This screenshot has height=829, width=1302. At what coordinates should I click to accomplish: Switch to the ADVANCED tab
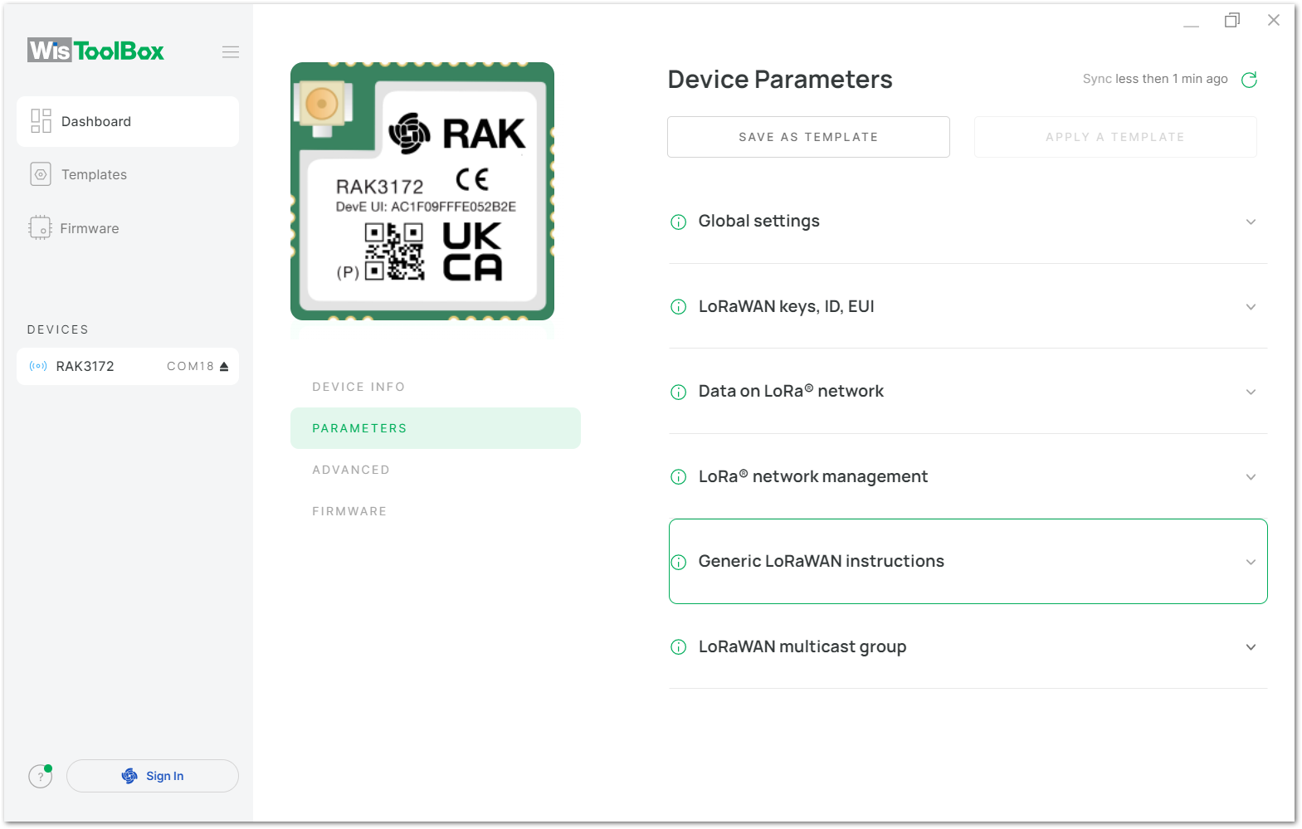pos(351,470)
